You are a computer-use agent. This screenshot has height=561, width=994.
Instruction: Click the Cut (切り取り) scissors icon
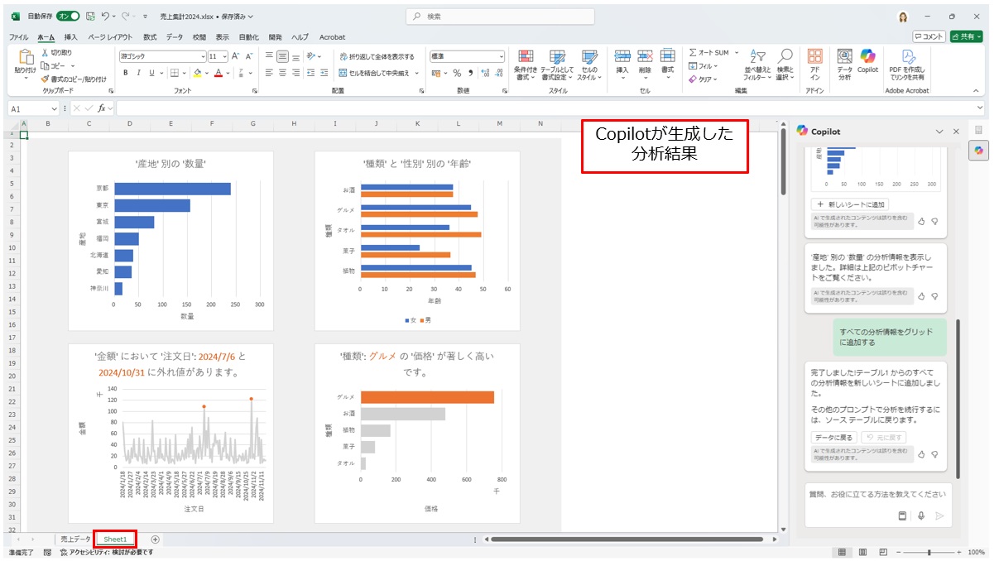click(45, 53)
